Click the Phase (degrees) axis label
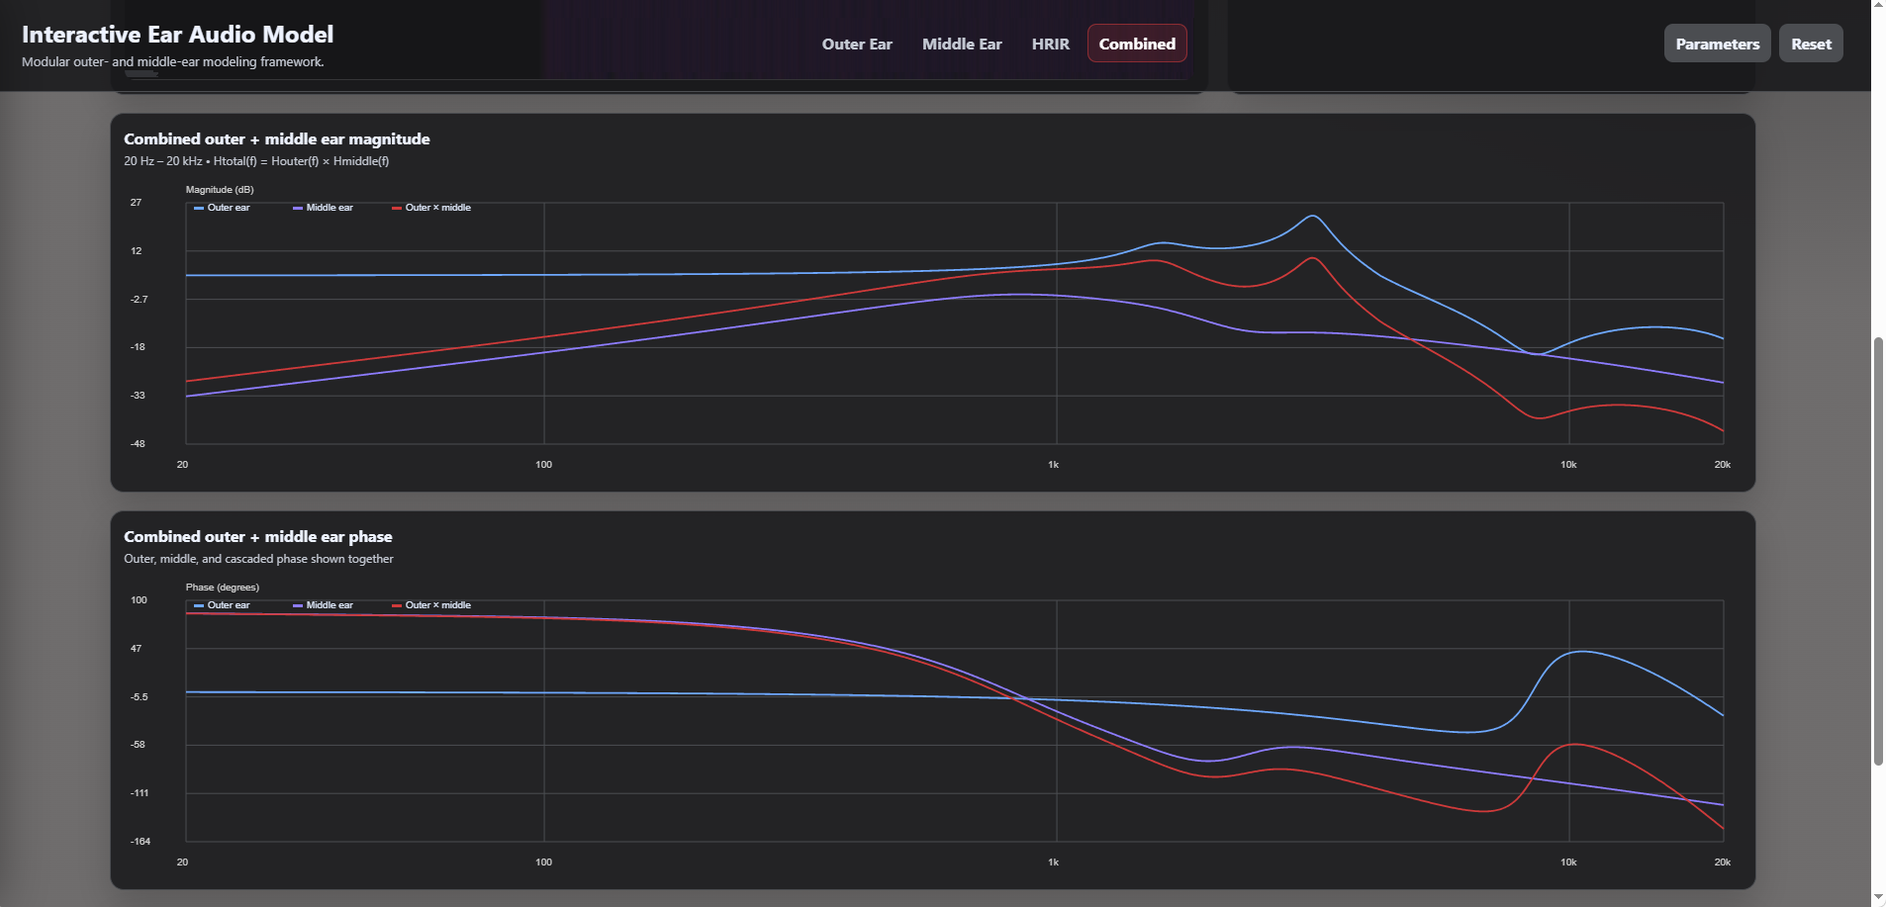The image size is (1886, 907). click(x=223, y=588)
